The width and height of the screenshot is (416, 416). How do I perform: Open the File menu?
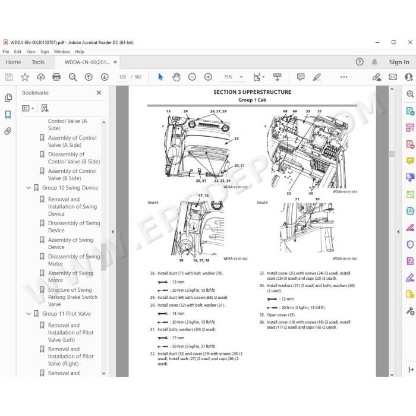coord(6,52)
